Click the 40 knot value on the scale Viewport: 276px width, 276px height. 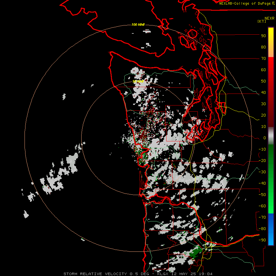pyautogui.click(x=263, y=93)
